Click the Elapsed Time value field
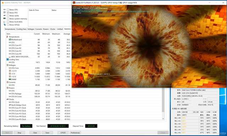The height and width of the screenshot is (136, 227). tap(91, 126)
